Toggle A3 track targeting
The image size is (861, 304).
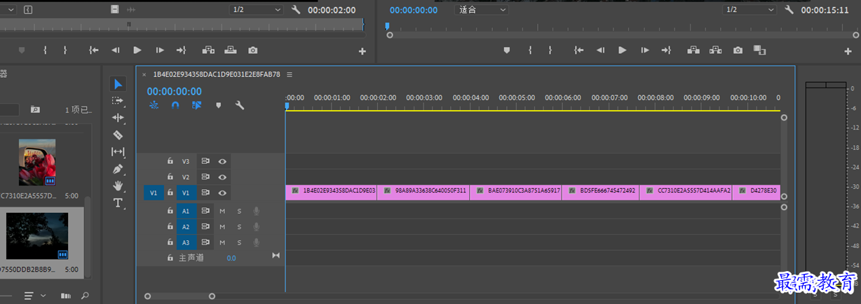[186, 242]
